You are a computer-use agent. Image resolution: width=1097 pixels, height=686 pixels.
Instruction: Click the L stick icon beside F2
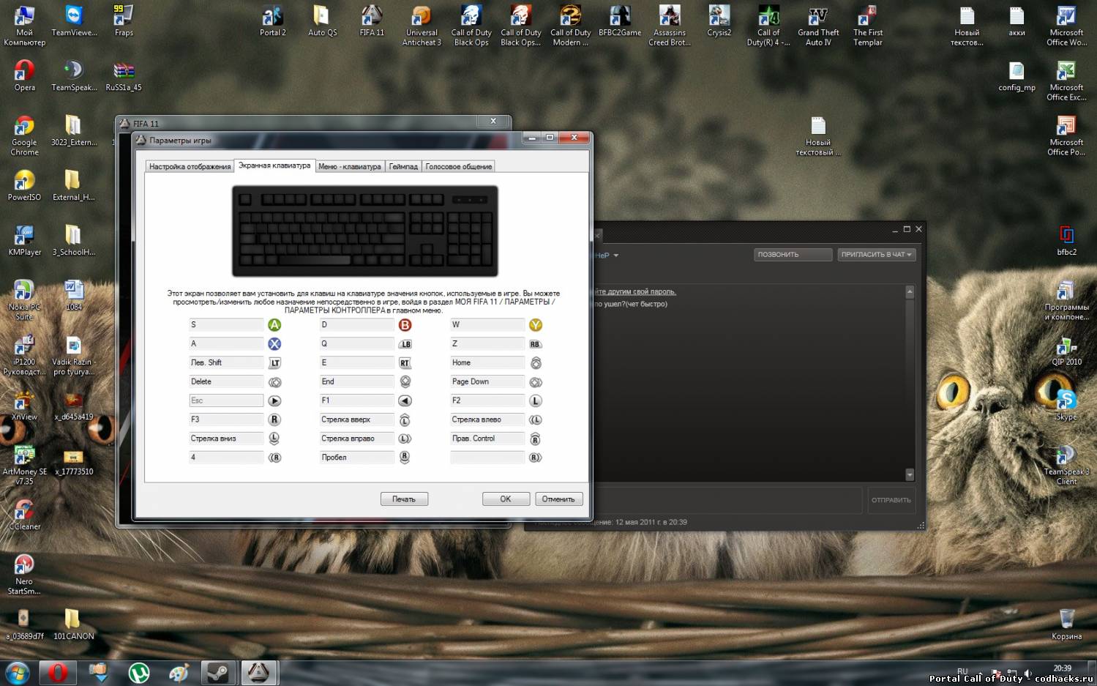click(x=536, y=401)
